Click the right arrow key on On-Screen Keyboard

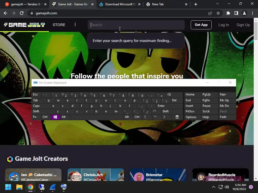click(x=164, y=117)
